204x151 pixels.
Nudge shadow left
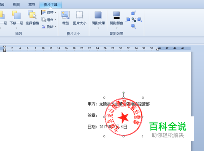[x=128, y=20]
